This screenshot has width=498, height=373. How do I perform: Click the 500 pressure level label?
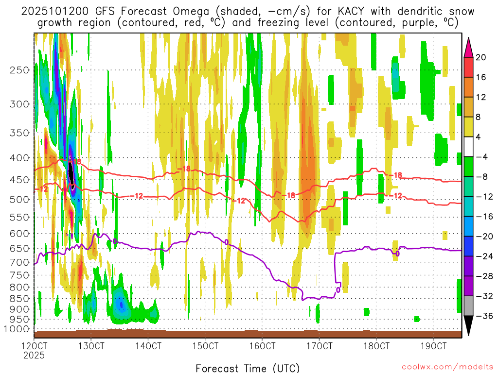click(x=19, y=200)
